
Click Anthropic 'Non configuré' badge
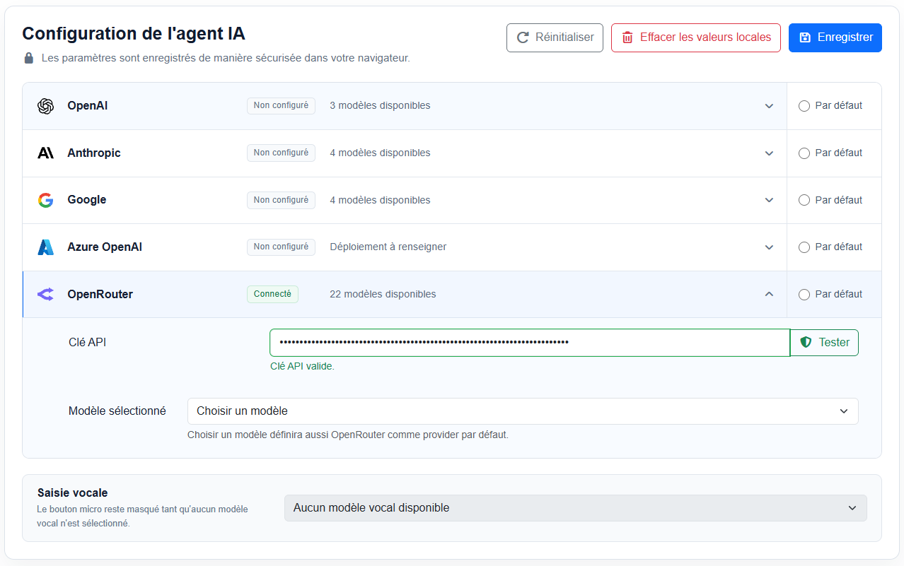281,153
